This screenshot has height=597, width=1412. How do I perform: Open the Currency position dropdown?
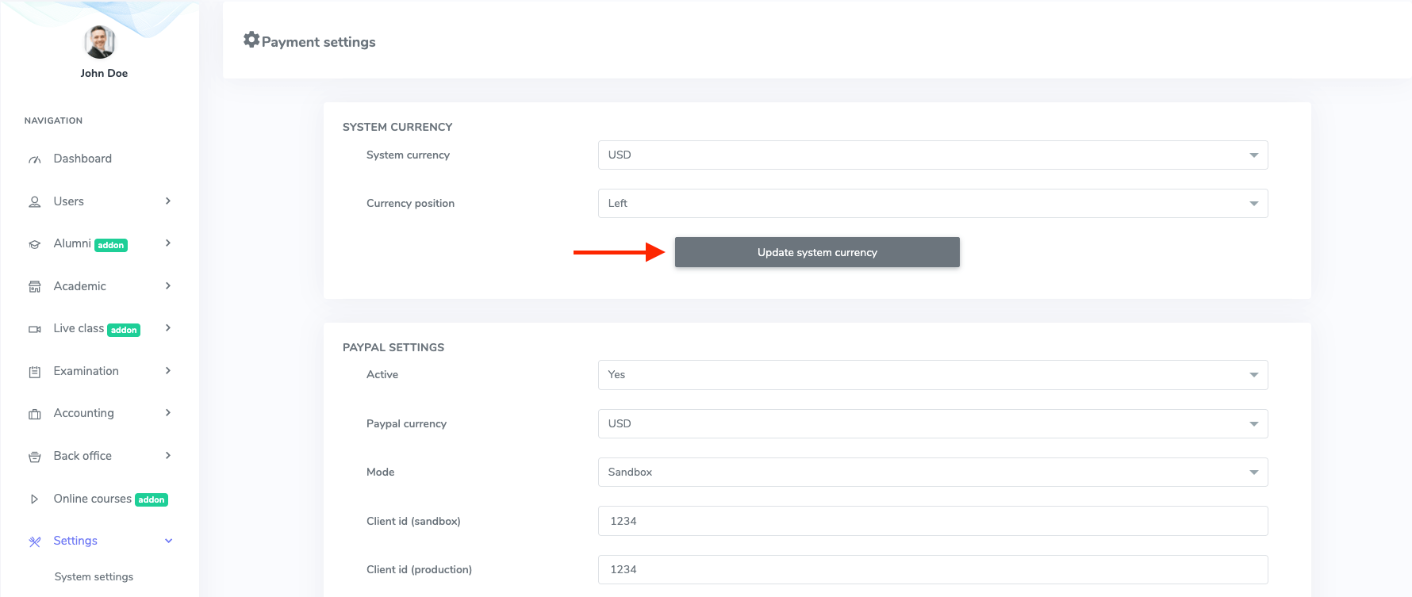click(932, 204)
